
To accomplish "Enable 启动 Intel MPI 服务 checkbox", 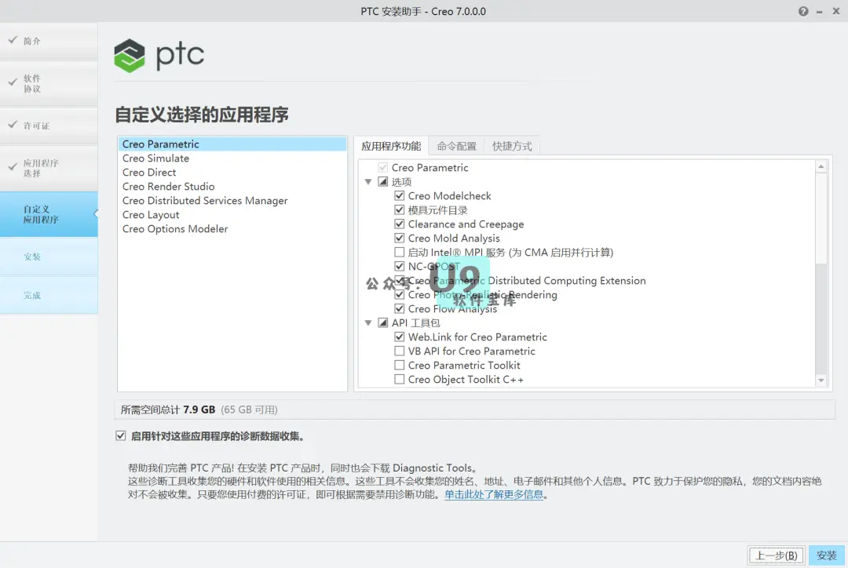I will coord(399,252).
